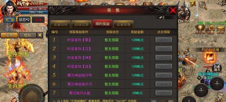
Task: Tap the minimap magnifier icon
Action: click(202, 5)
